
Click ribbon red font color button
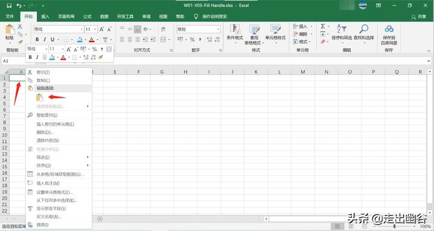click(92, 40)
